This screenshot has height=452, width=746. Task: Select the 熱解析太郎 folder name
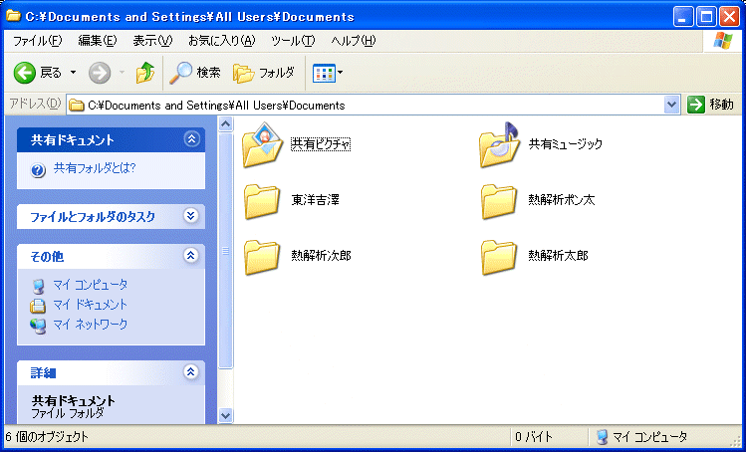click(x=558, y=256)
